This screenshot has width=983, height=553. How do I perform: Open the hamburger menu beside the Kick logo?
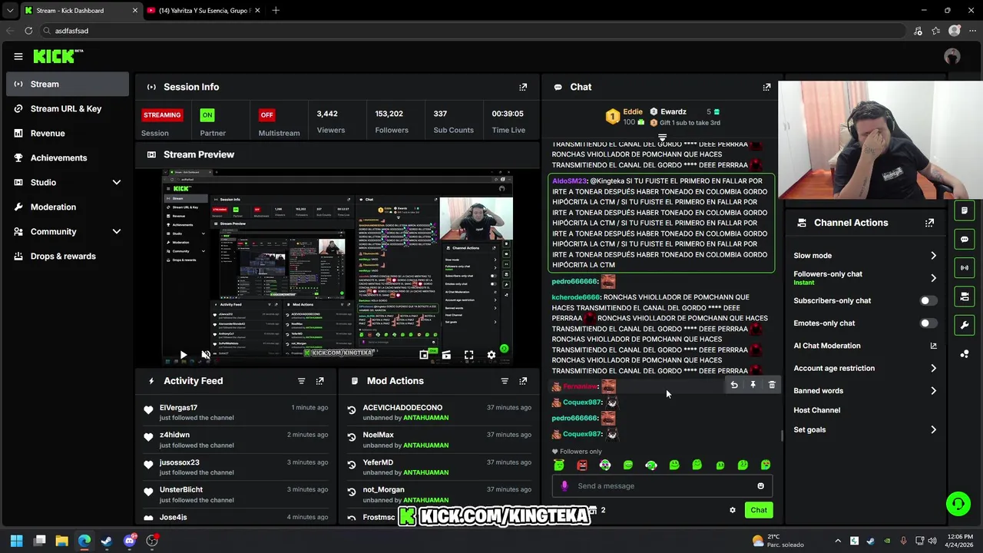[x=18, y=56]
